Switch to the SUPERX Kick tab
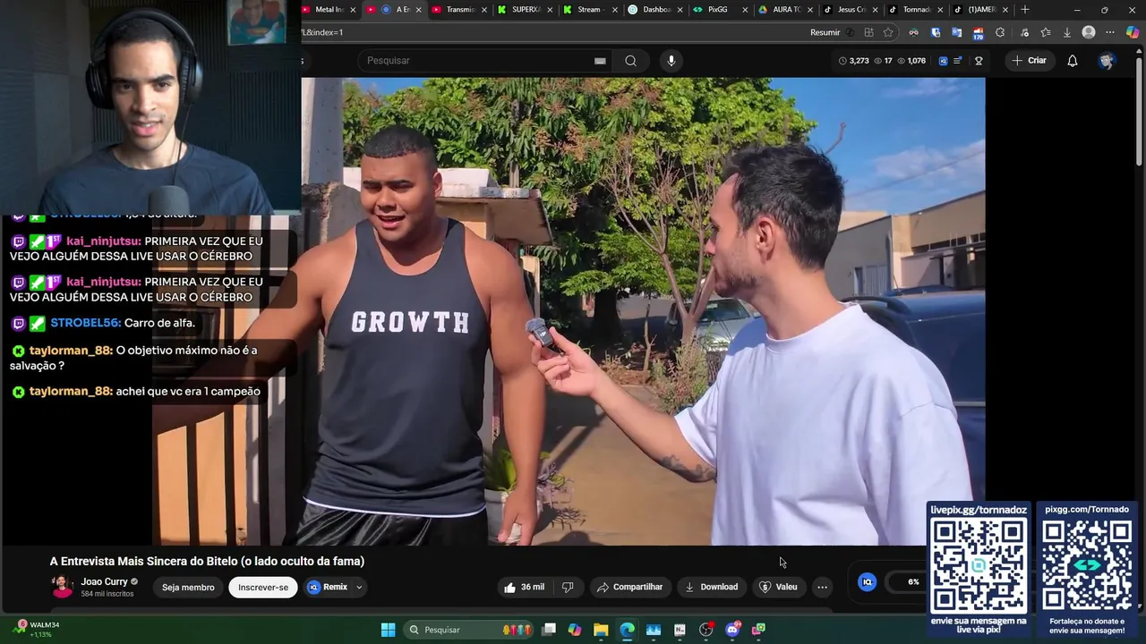1146x644 pixels. click(525, 10)
